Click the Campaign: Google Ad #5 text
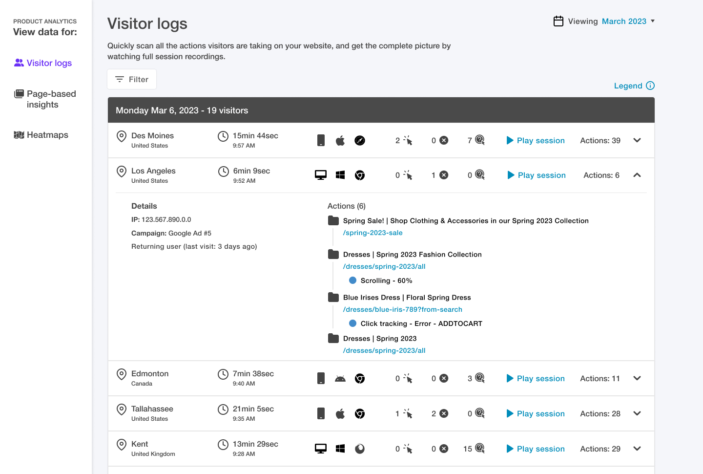The height and width of the screenshot is (474, 703). click(x=171, y=233)
